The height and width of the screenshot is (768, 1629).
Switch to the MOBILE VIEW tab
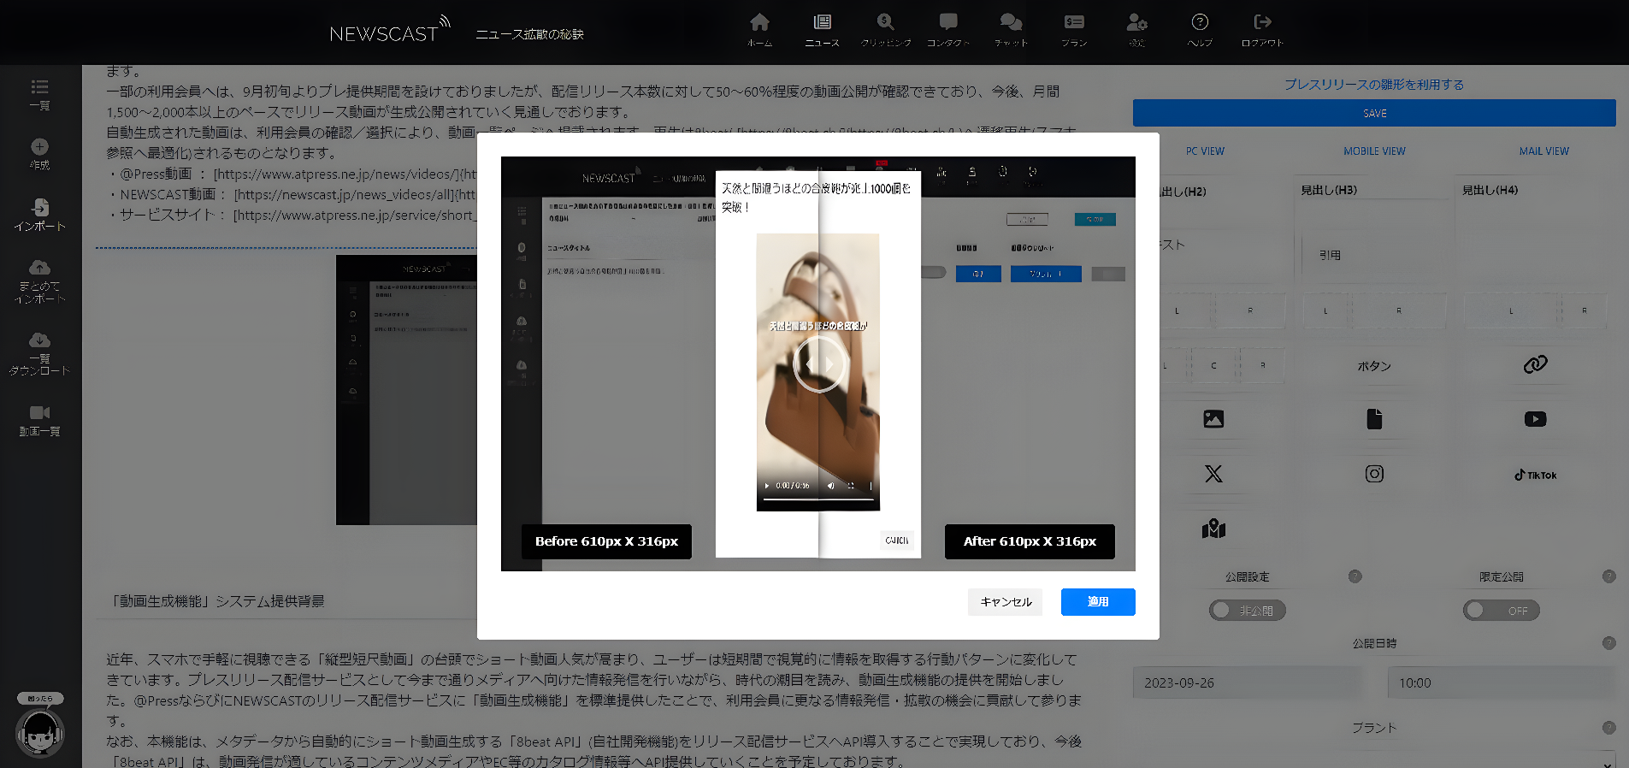pyautogui.click(x=1374, y=151)
